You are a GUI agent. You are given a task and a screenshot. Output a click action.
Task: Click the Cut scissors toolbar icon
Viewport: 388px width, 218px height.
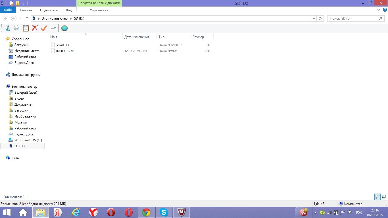pos(8,28)
